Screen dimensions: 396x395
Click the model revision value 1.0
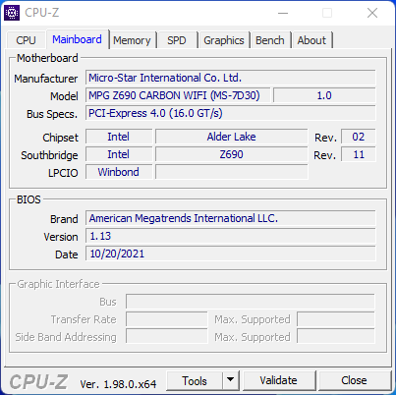[x=324, y=95]
